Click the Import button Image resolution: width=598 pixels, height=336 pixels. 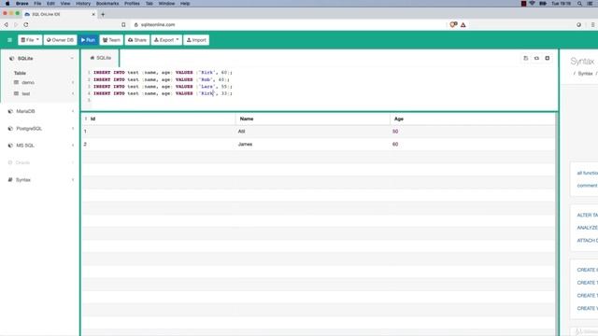(x=196, y=40)
